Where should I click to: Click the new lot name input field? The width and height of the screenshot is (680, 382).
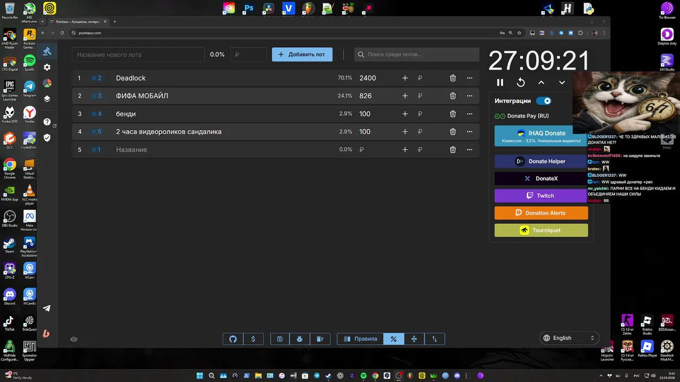click(x=138, y=54)
